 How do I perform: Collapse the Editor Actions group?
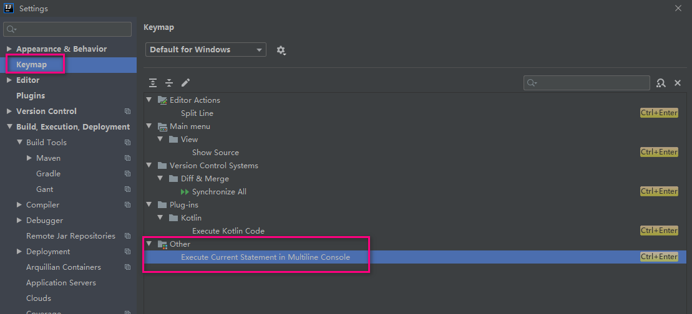pos(149,100)
